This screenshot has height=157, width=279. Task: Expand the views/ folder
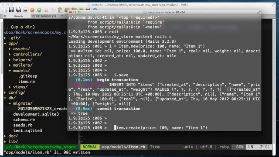coord(10,87)
